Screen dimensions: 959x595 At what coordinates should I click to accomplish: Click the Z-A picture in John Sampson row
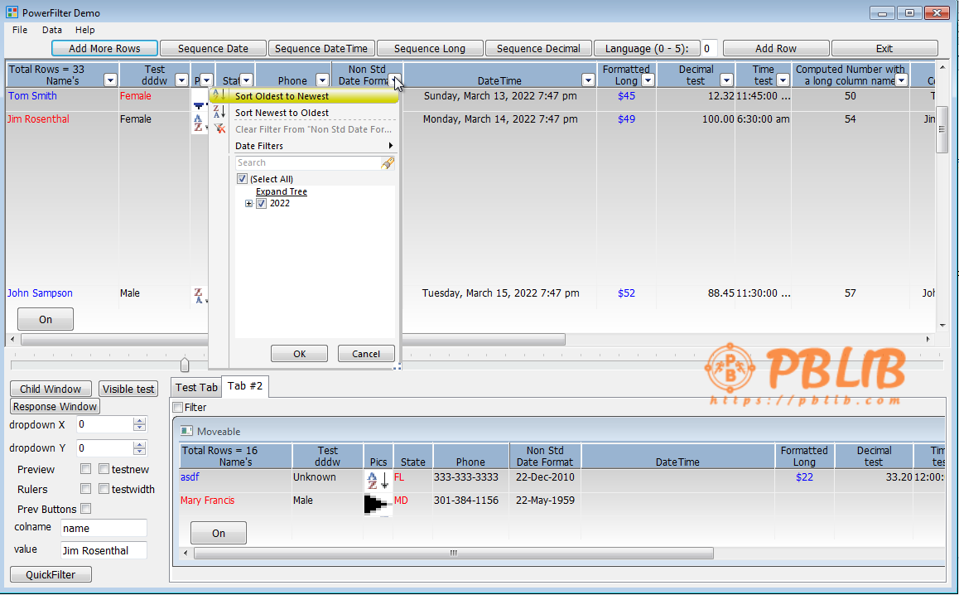pyautogui.click(x=199, y=295)
